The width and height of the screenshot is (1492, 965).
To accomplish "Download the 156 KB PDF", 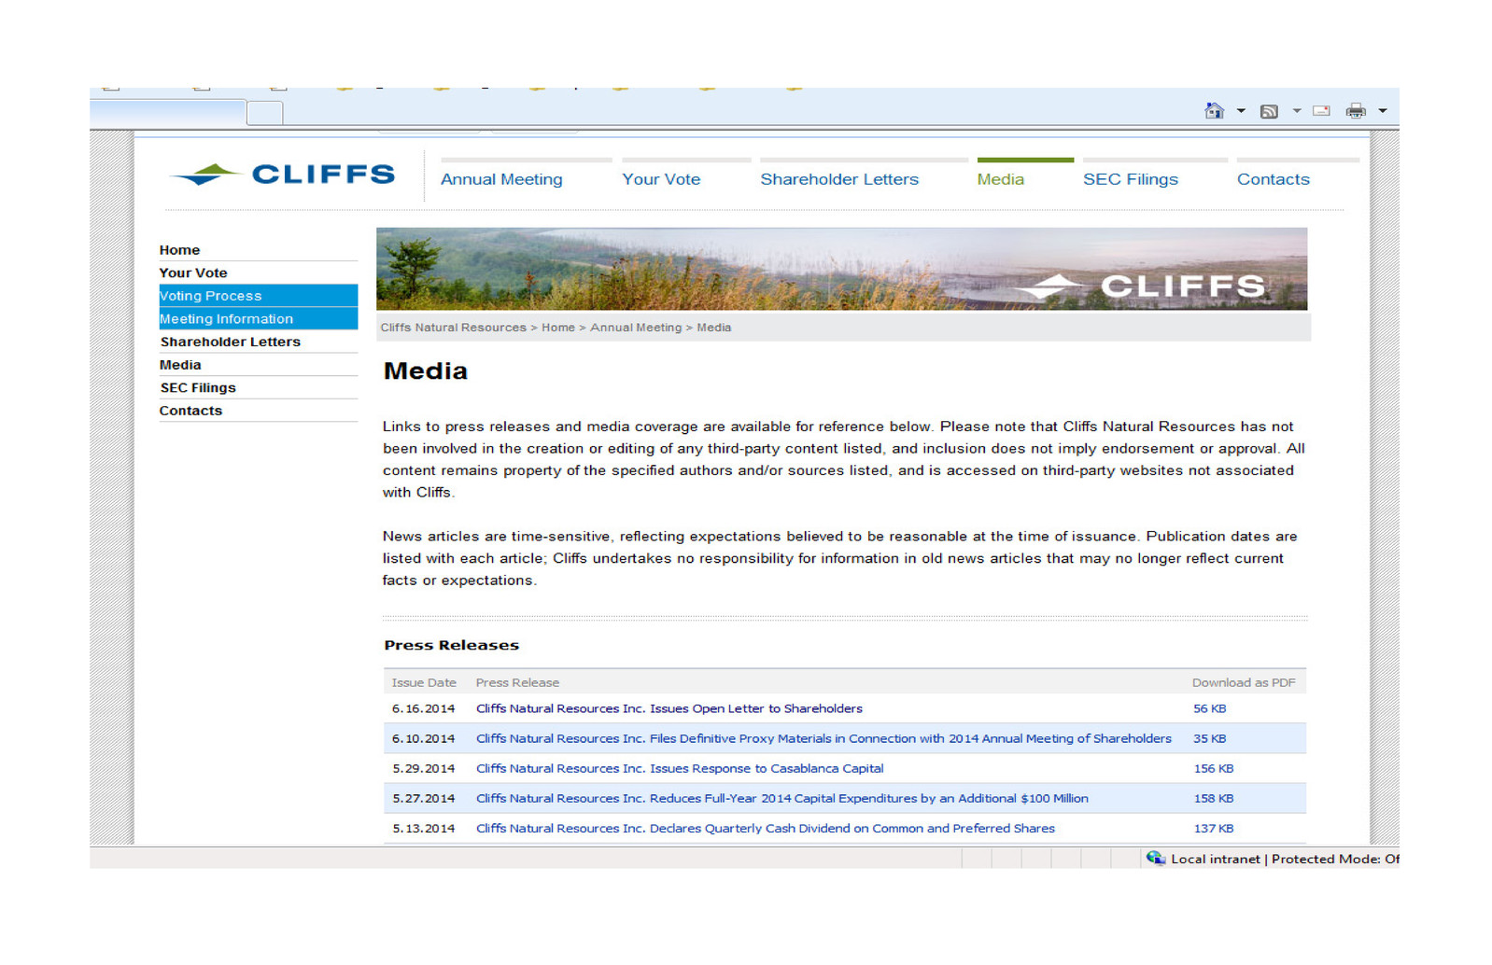I will 1214,768.
